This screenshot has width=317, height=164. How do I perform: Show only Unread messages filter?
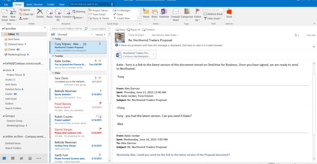pyautogui.click(x=62, y=35)
